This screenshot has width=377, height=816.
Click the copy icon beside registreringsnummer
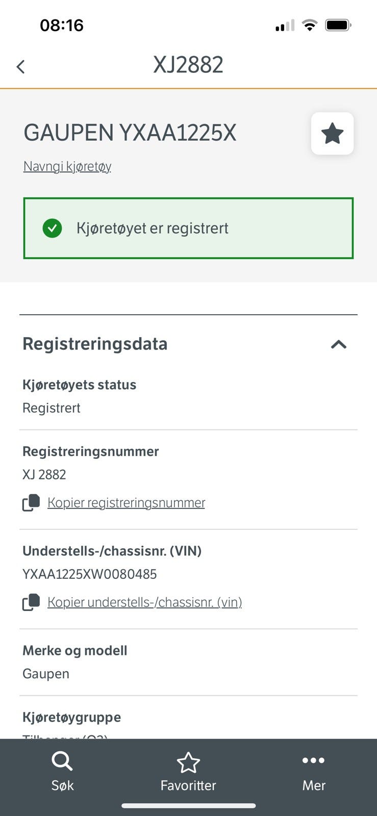31,503
